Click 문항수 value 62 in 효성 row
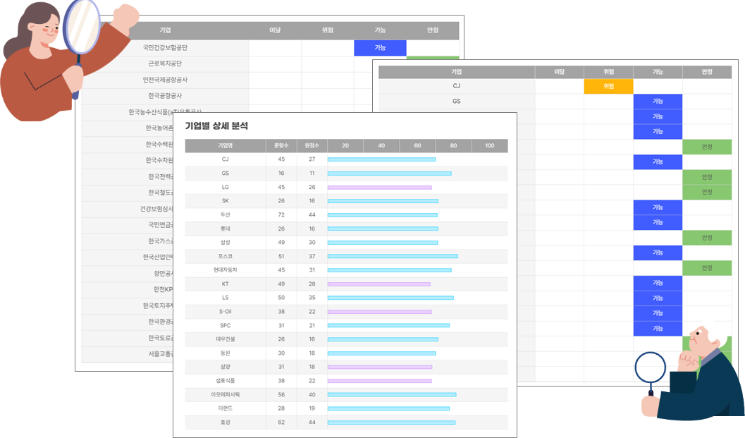Image resolution: width=745 pixels, height=438 pixels. click(281, 422)
